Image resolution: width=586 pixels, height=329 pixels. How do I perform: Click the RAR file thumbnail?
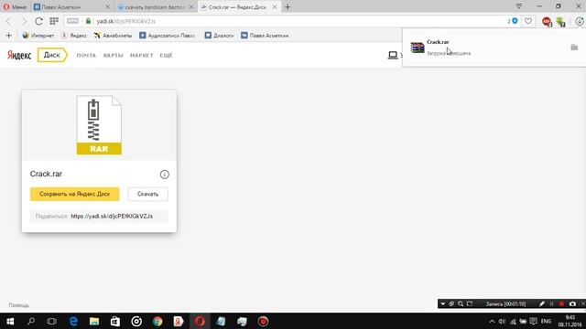99,125
